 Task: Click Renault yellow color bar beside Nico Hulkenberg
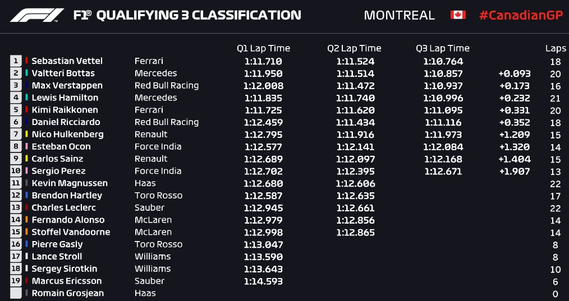pos(26,134)
